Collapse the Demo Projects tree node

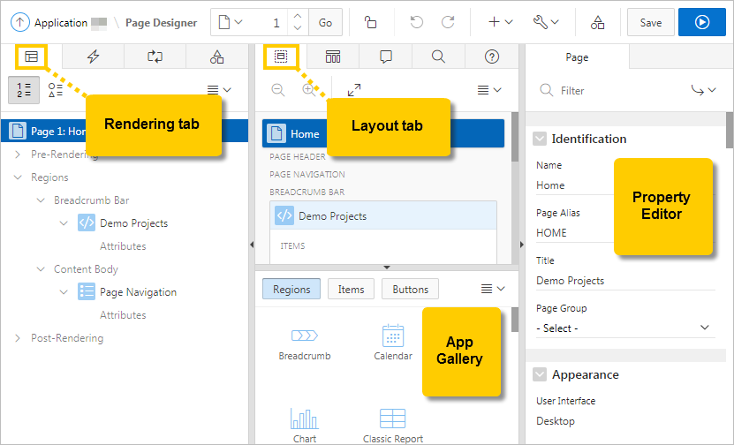pyautogui.click(x=64, y=223)
